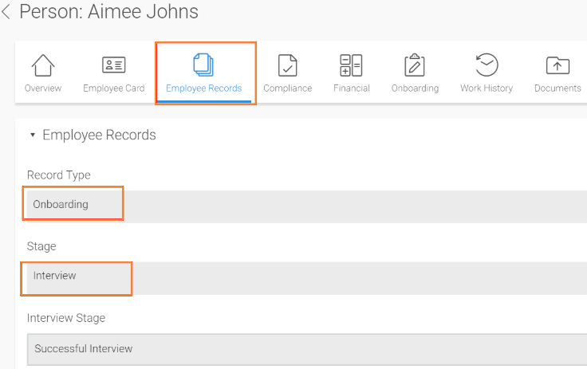
Task: Open the Onboarding clipboard icon
Action: pos(415,65)
